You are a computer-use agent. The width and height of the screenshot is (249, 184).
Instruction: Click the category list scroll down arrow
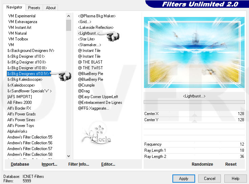tap(68, 156)
